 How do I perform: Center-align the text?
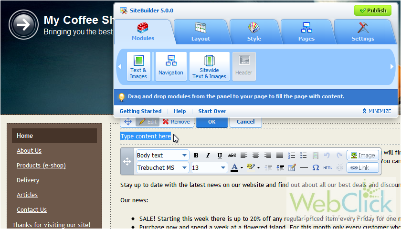tap(256, 156)
